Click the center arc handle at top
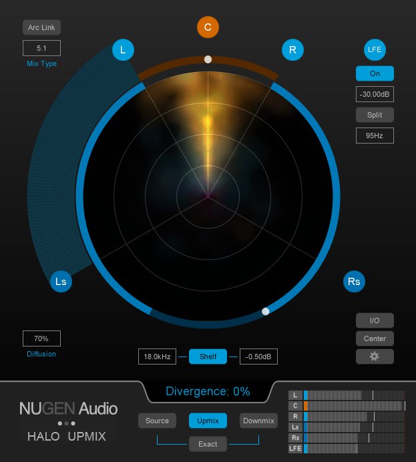This screenshot has width=416, height=462. [208, 59]
